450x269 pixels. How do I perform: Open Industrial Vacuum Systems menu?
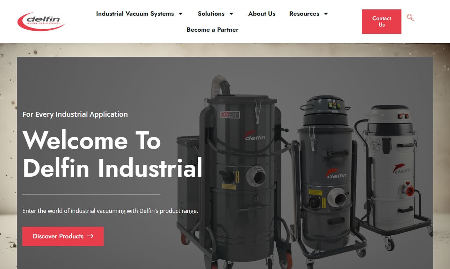[135, 14]
